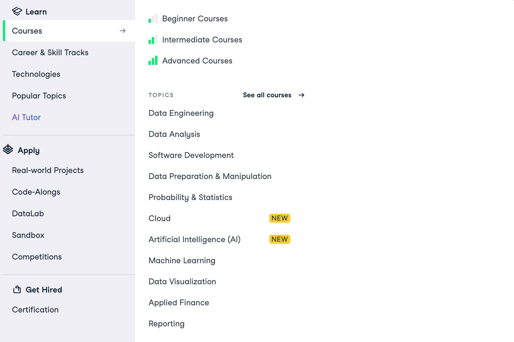The width and height of the screenshot is (514, 342).
Task: Click the Beginner Courses one-bar level icon
Action: [153, 18]
